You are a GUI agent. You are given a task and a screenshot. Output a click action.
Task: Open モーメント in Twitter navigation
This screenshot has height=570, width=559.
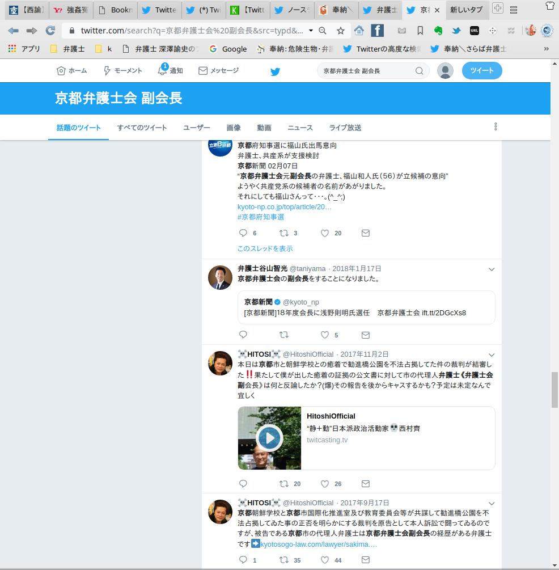pyautogui.click(x=123, y=70)
